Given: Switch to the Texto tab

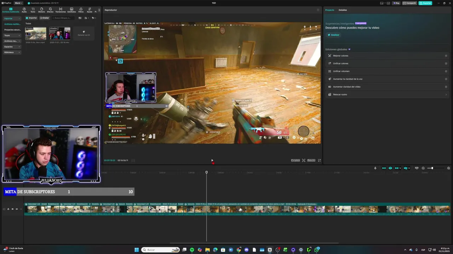Looking at the screenshot, I should [x=33, y=10].
